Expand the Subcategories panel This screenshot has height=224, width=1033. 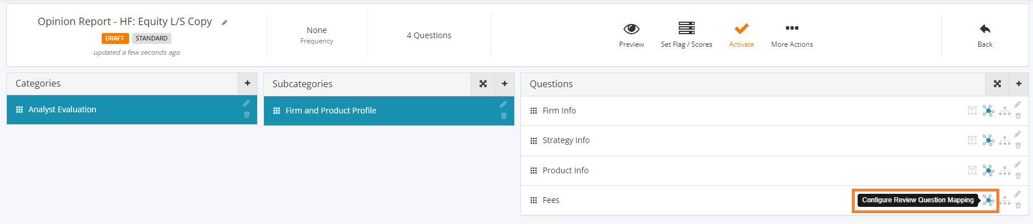pyautogui.click(x=483, y=84)
